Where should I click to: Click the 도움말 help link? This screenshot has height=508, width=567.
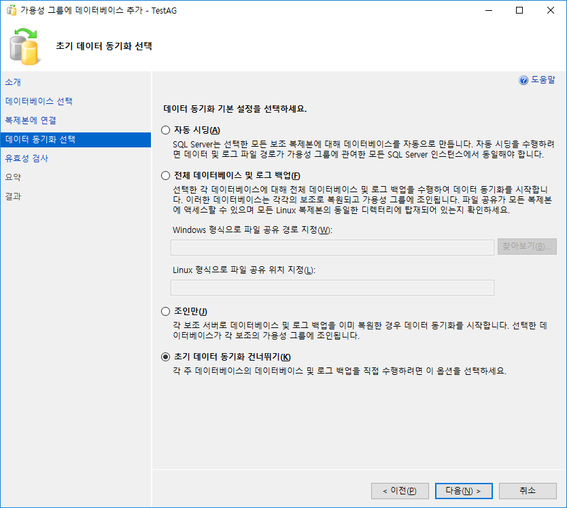[543, 80]
